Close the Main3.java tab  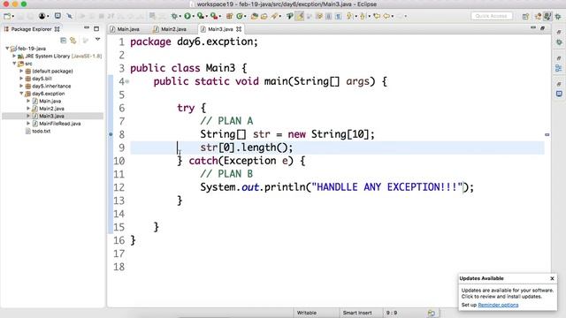tap(239, 29)
